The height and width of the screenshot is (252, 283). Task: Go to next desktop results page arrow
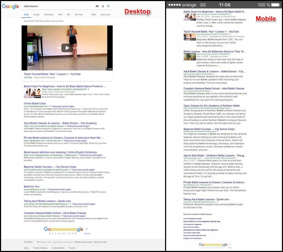(87, 229)
